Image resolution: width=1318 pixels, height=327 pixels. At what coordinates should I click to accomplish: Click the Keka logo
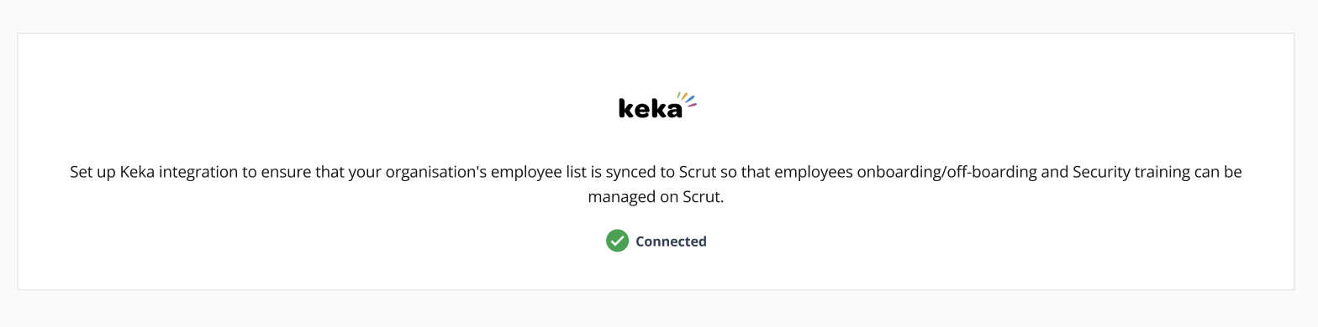pyautogui.click(x=658, y=106)
